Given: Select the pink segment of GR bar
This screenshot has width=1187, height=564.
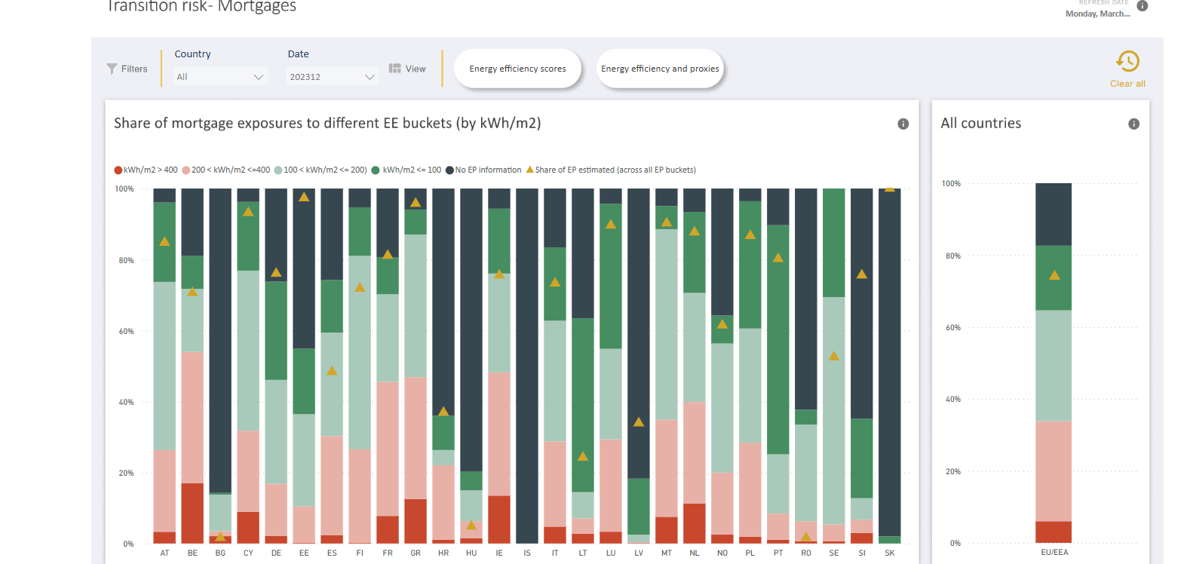Looking at the screenshot, I should coord(416,438).
